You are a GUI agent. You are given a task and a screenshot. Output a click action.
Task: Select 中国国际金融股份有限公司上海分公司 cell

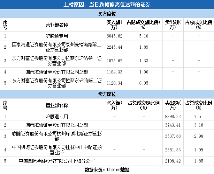tap(57, 161)
